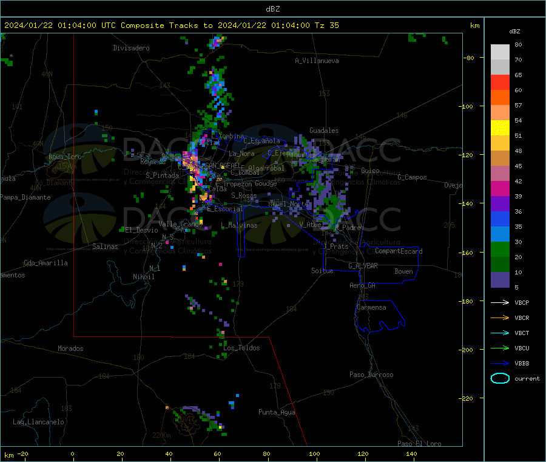Click the green 20 dBZ color swatch
This screenshot has height=462, width=546.
[x=500, y=249]
